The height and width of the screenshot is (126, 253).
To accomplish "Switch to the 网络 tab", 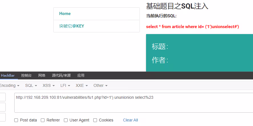I will 42,75.
